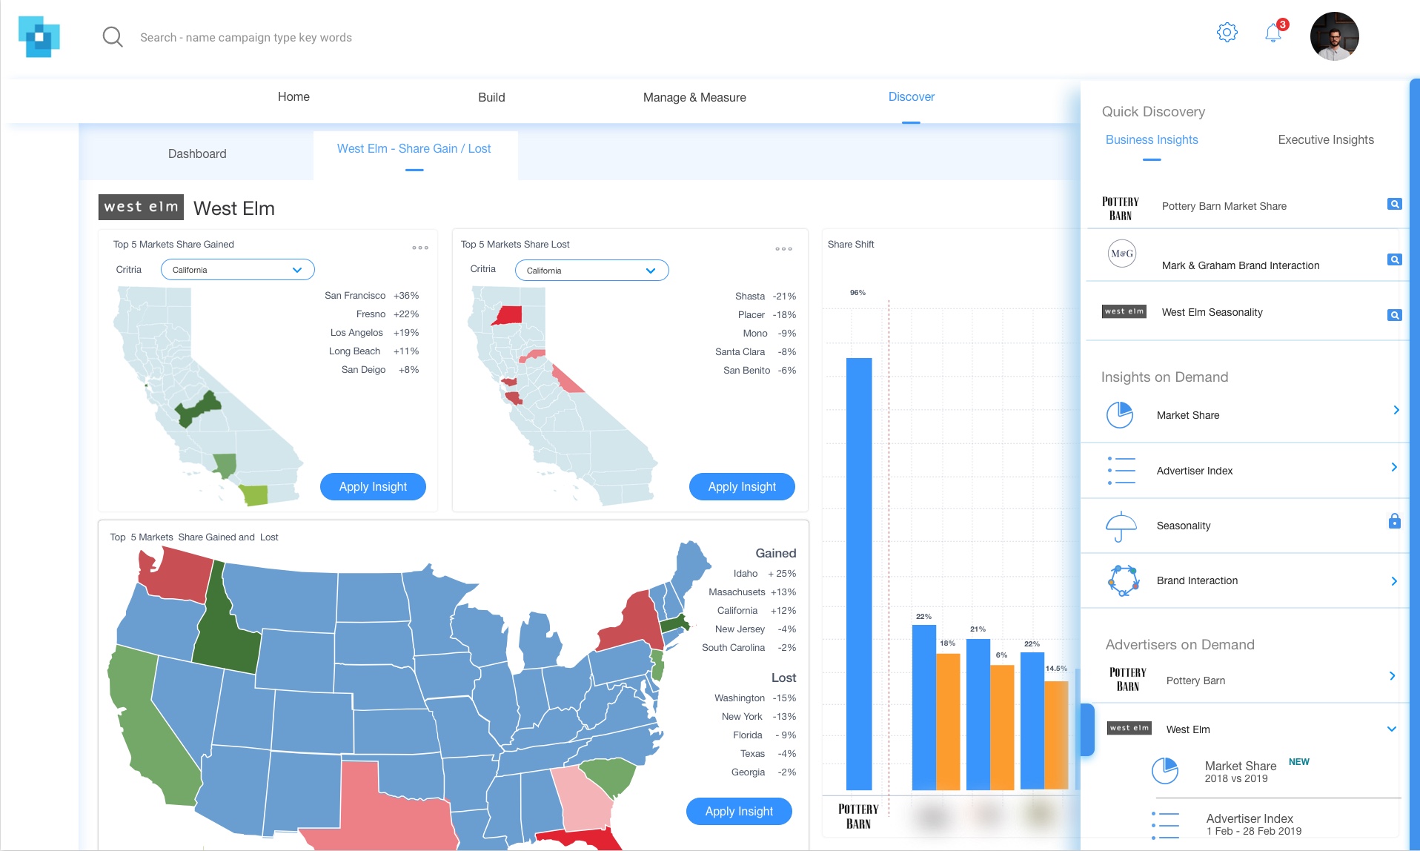The image size is (1420, 851).
Task: Click West Elm logo beside Seasonality
Action: (x=1124, y=311)
